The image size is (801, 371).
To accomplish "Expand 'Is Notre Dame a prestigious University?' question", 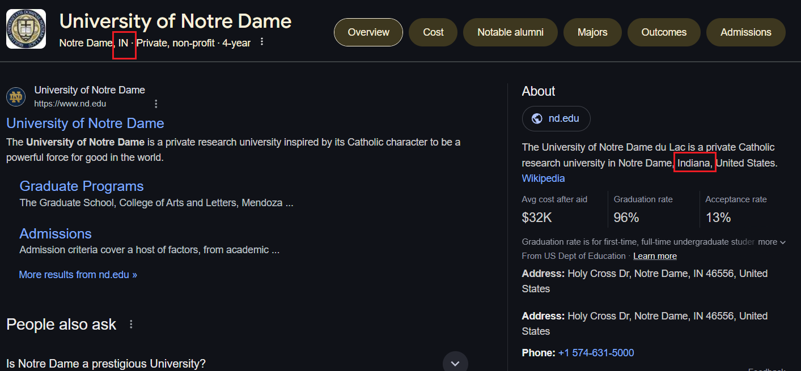I will pyautogui.click(x=455, y=363).
